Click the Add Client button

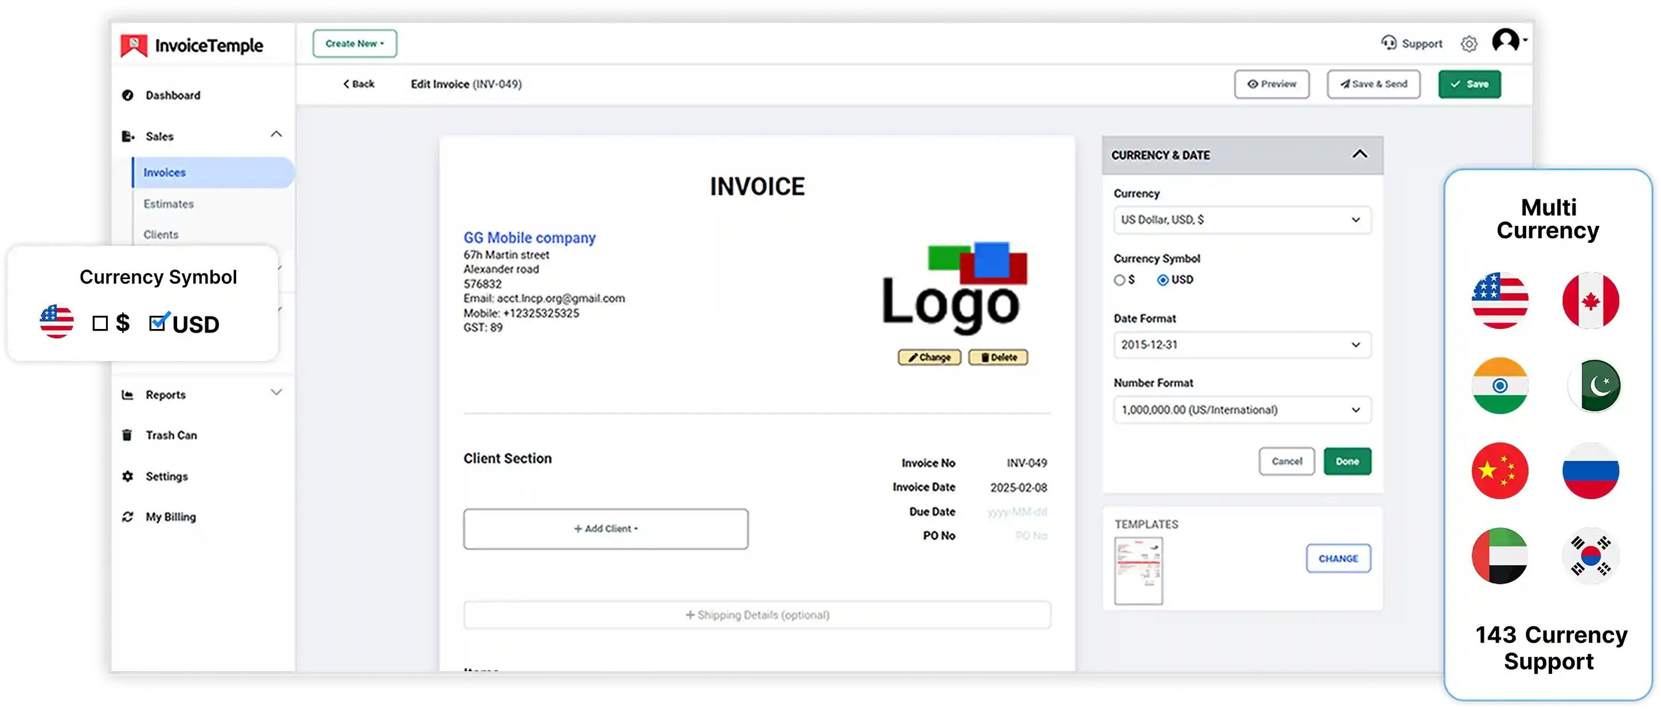coord(605,528)
